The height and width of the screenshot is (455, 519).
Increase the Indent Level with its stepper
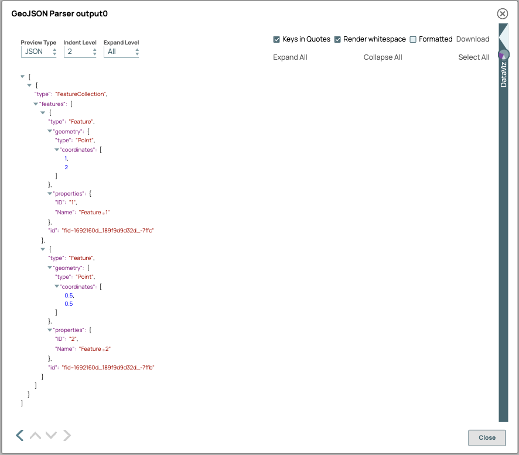pyautogui.click(x=95, y=50)
